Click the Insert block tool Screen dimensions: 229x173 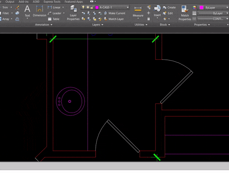pyautogui.click(x=157, y=11)
